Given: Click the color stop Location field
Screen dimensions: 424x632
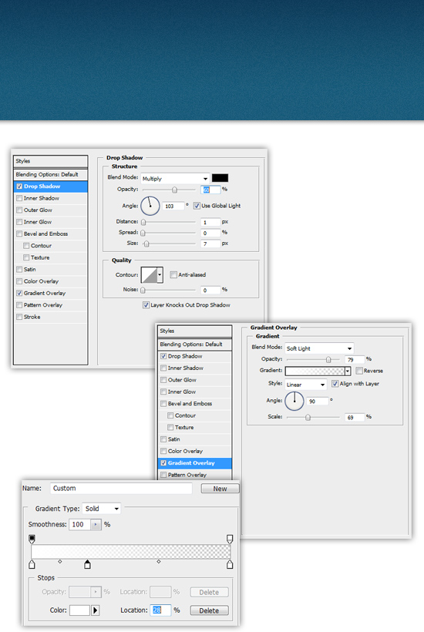Looking at the screenshot, I should pyautogui.click(x=161, y=610).
